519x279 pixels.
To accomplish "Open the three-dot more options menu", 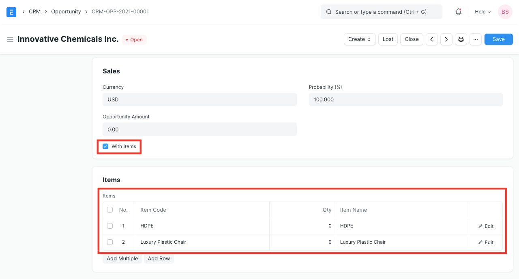I will pyautogui.click(x=476, y=39).
